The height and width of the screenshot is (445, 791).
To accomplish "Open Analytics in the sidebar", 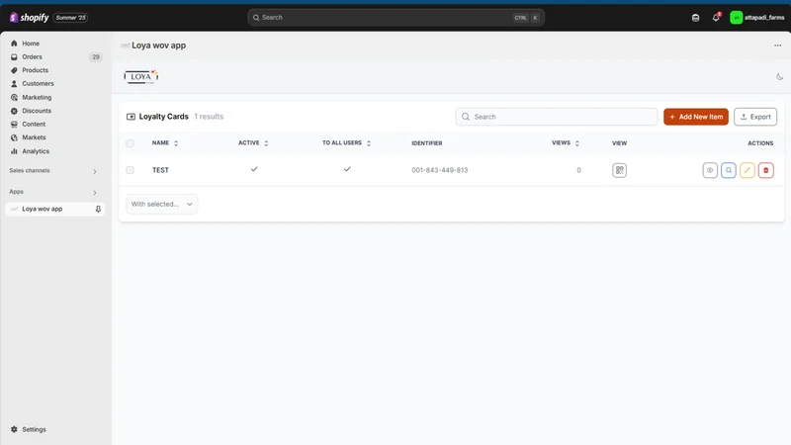I will point(36,151).
